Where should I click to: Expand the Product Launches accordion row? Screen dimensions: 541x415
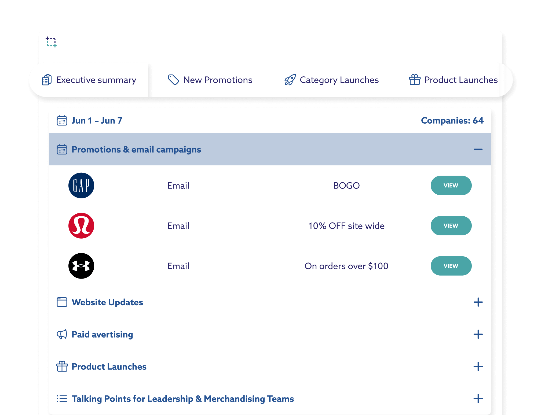(x=478, y=366)
